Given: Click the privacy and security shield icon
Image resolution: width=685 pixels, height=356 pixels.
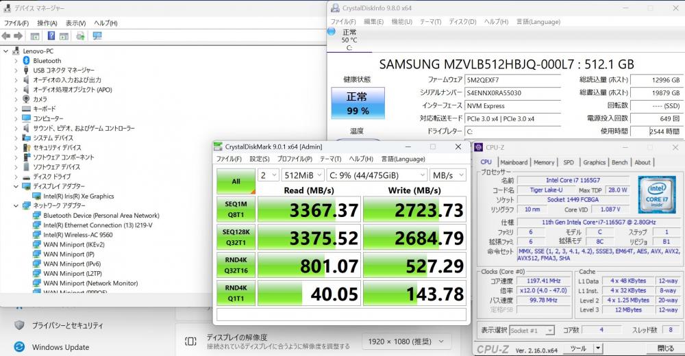Looking at the screenshot, I should [19, 325].
